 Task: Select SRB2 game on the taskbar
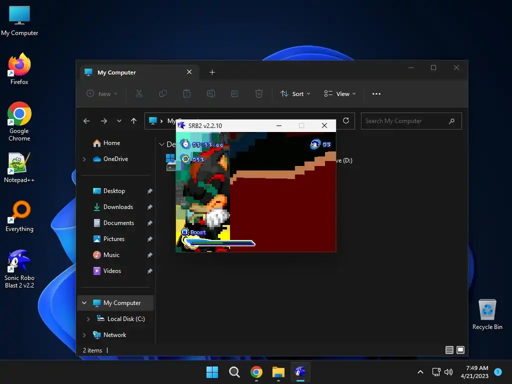pyautogui.click(x=300, y=372)
